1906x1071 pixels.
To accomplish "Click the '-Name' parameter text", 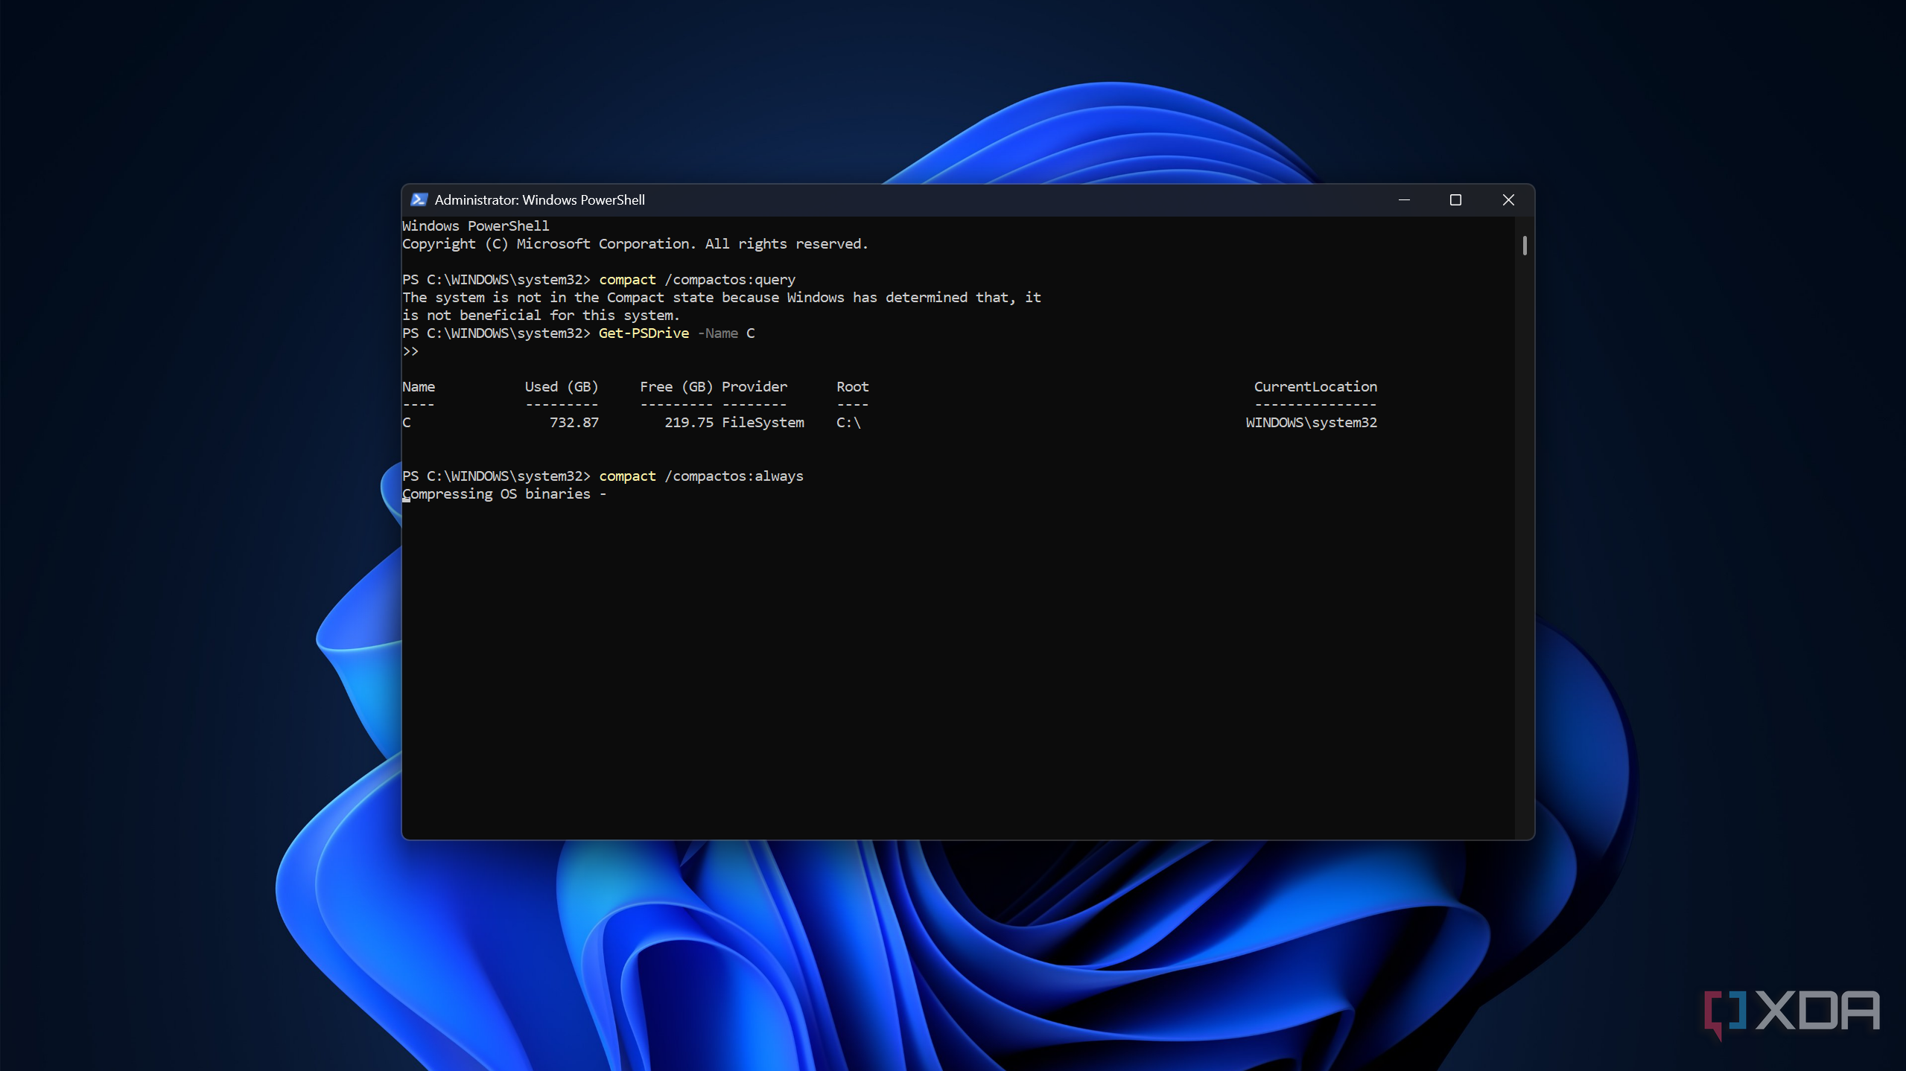I will pyautogui.click(x=718, y=333).
